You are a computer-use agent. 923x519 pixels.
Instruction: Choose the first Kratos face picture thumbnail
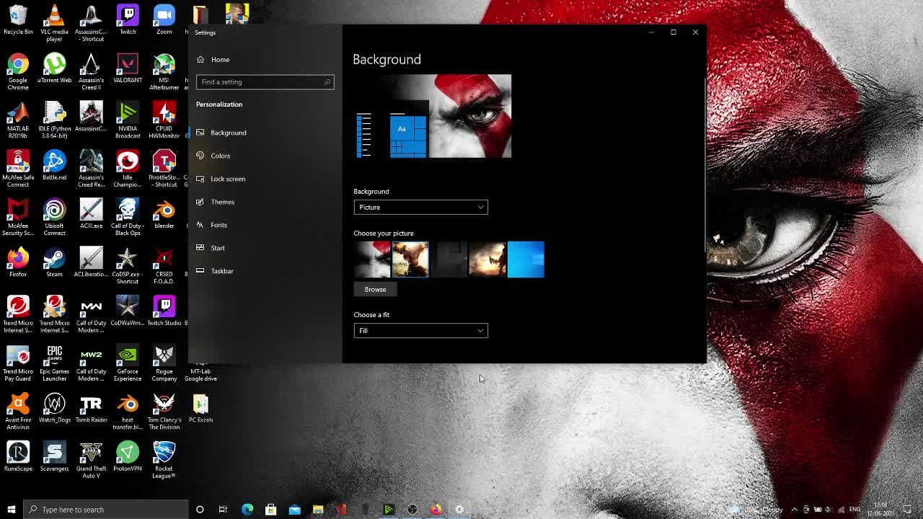tap(371, 259)
